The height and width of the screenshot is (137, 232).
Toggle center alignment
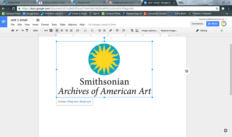[62, 31]
